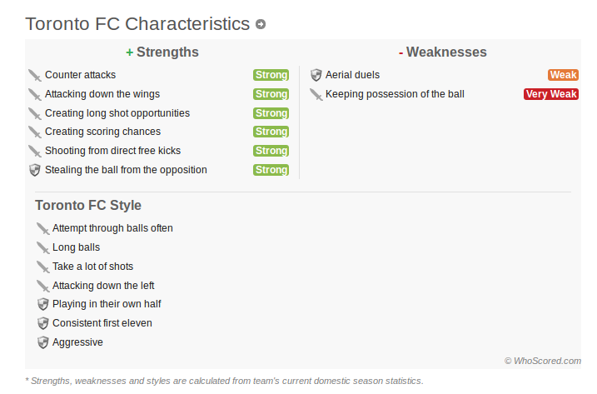Screen dimensions: 597x394
Task: Click the Weaknesses column header
Action: 443,52
